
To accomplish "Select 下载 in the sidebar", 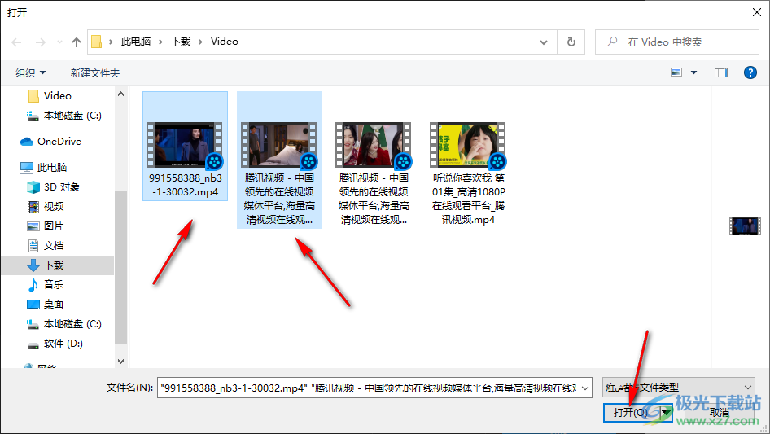I will click(x=46, y=265).
